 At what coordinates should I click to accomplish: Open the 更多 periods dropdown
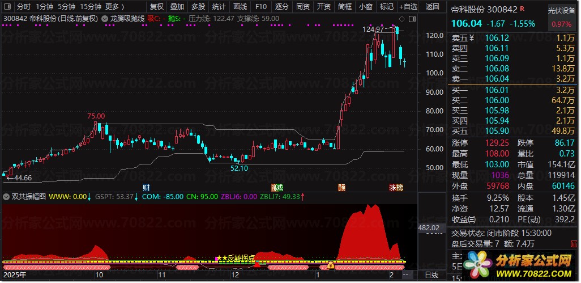point(115,6)
